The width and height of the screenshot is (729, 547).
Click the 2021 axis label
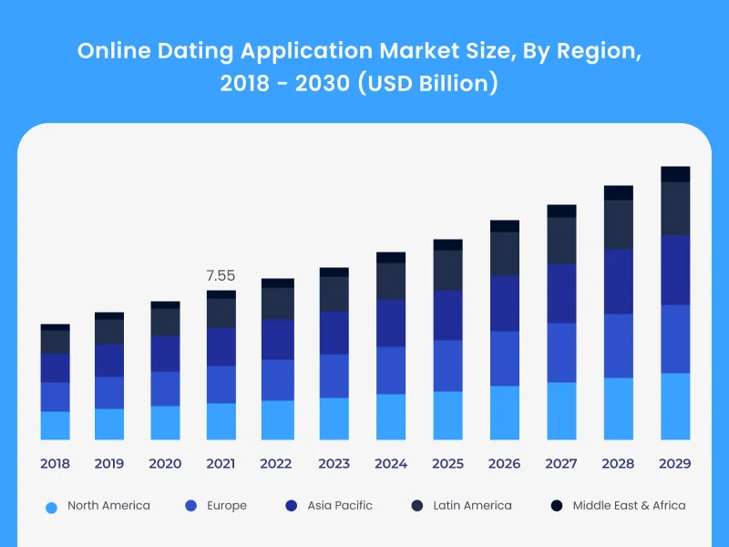point(221,464)
